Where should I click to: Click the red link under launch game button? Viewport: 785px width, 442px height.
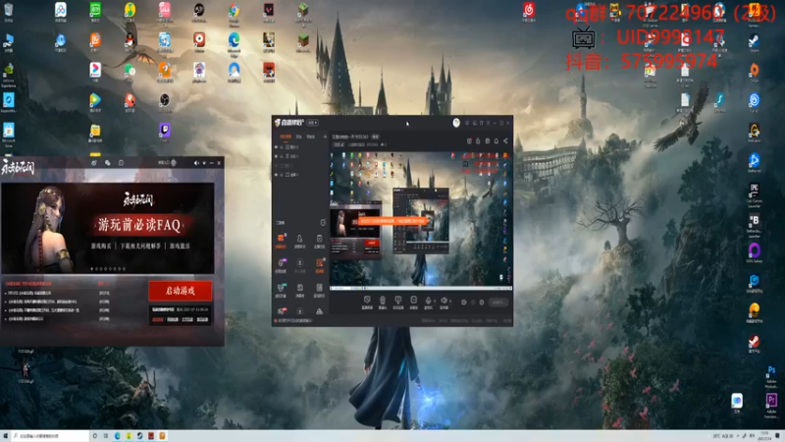[x=158, y=319]
